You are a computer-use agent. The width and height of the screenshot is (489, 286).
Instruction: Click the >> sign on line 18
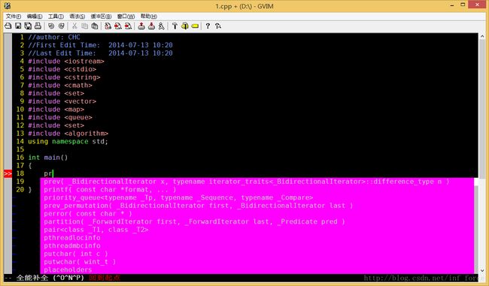8,173
